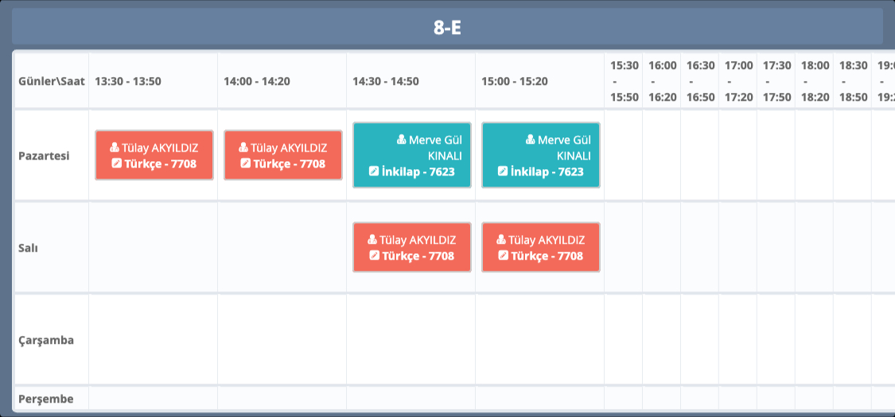Click teacher icon in Salı 15:00 Türkçe card
This screenshot has height=417, width=895.
point(501,240)
